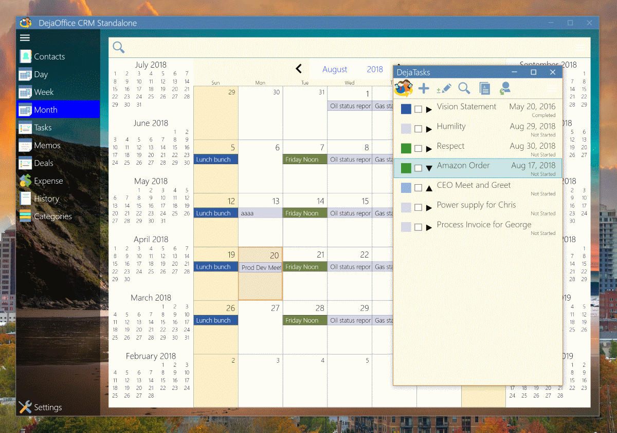The width and height of the screenshot is (617, 433).
Task: Click the light blue square for CEO Meet and Greet
Action: click(406, 188)
